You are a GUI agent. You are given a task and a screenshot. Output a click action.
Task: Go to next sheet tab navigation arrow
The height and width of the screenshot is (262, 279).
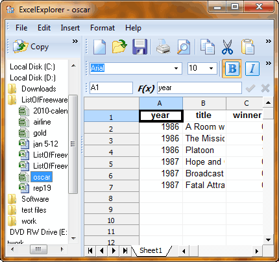pyautogui.click(x=114, y=251)
